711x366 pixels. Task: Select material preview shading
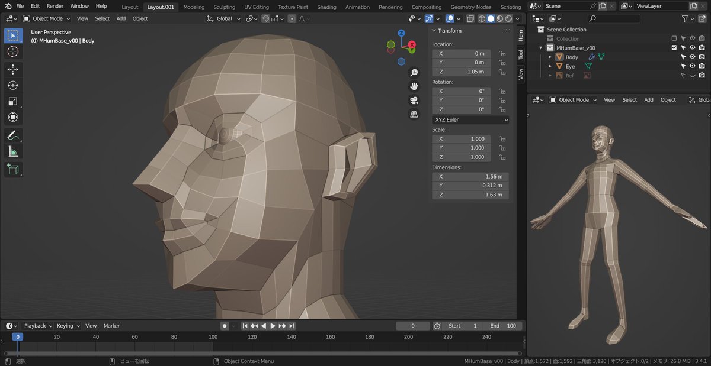coord(499,18)
